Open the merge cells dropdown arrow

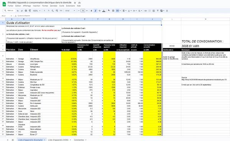click(120, 11)
